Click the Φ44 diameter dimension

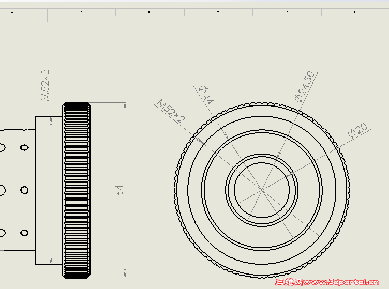(x=206, y=95)
